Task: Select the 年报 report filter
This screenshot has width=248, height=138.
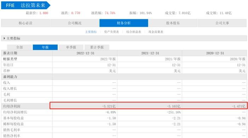Action: tap(45, 47)
